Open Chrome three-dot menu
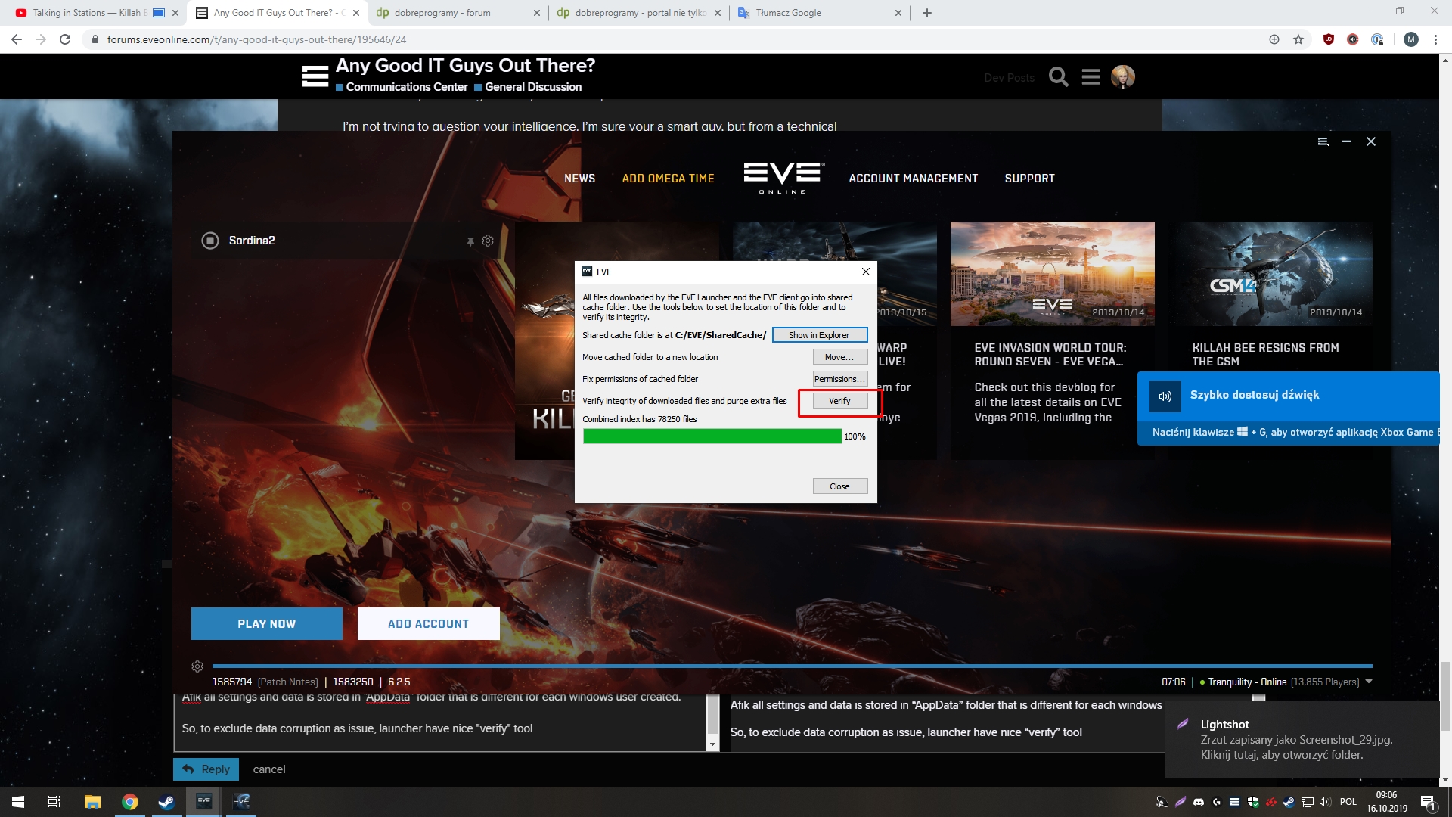 coord(1435,39)
